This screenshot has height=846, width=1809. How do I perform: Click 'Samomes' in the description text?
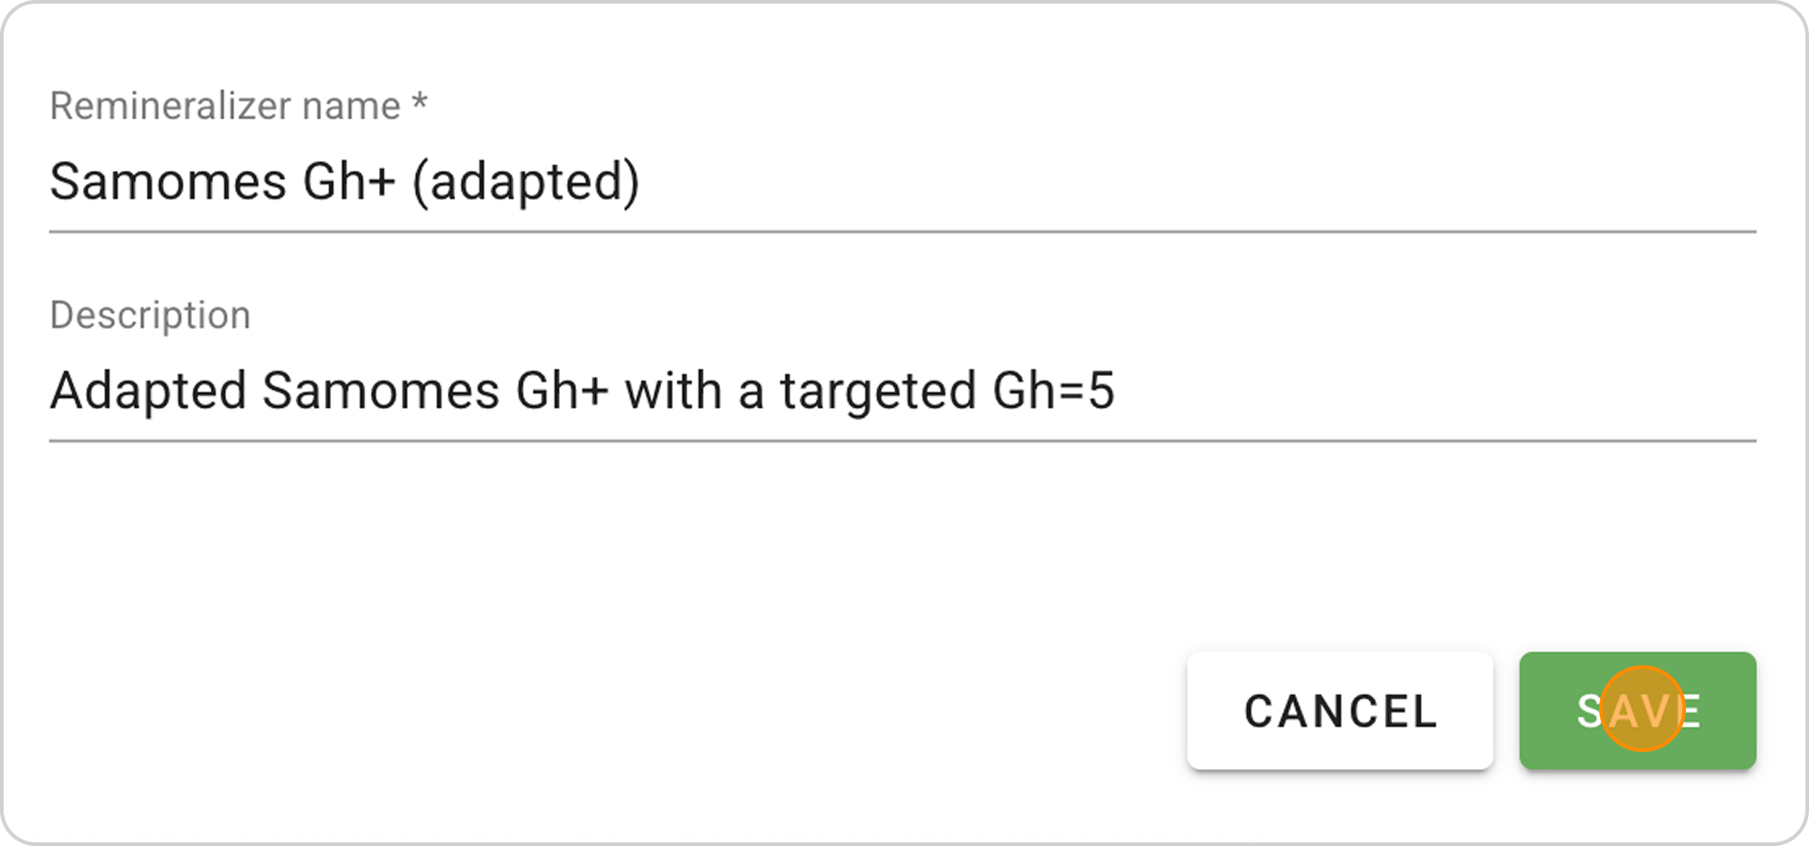click(381, 390)
